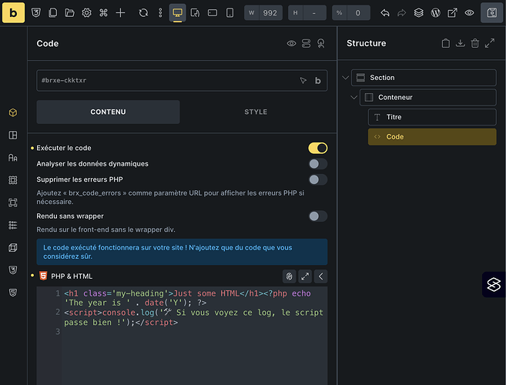Disable the Exécuter le code toggle
This screenshot has height=385, width=506.
[x=318, y=148]
